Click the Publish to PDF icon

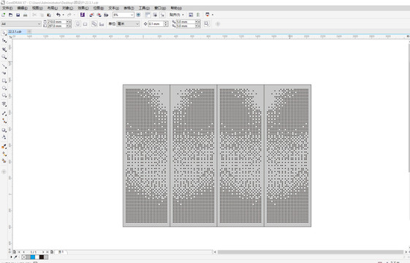pyautogui.click(x=106, y=15)
